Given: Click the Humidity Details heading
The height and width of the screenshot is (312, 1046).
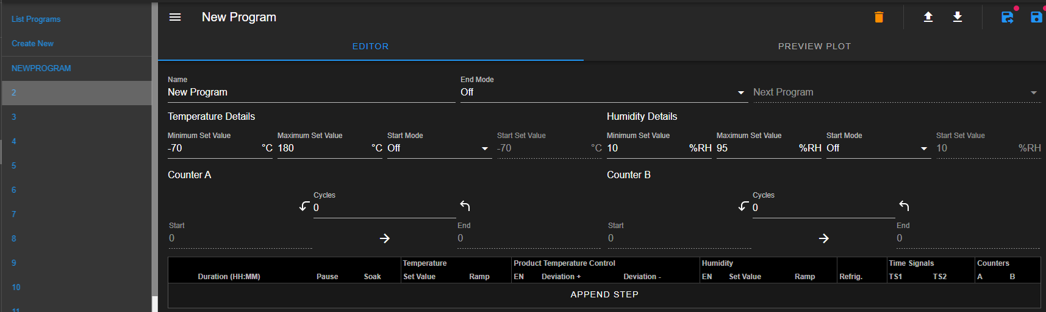Looking at the screenshot, I should point(642,116).
